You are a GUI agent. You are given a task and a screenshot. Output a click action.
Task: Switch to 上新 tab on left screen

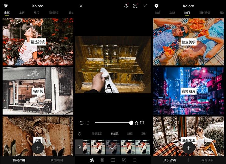(21, 13)
